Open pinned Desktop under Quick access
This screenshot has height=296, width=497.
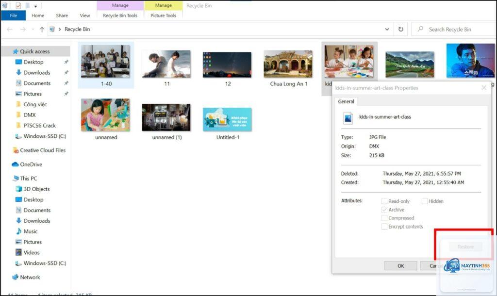point(33,62)
